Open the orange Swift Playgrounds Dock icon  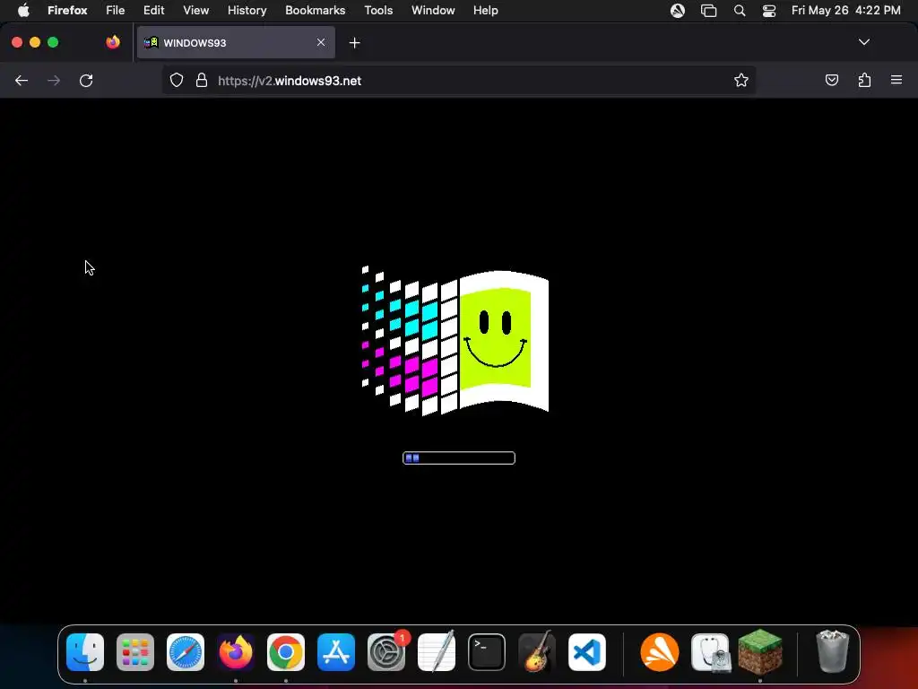coord(660,652)
